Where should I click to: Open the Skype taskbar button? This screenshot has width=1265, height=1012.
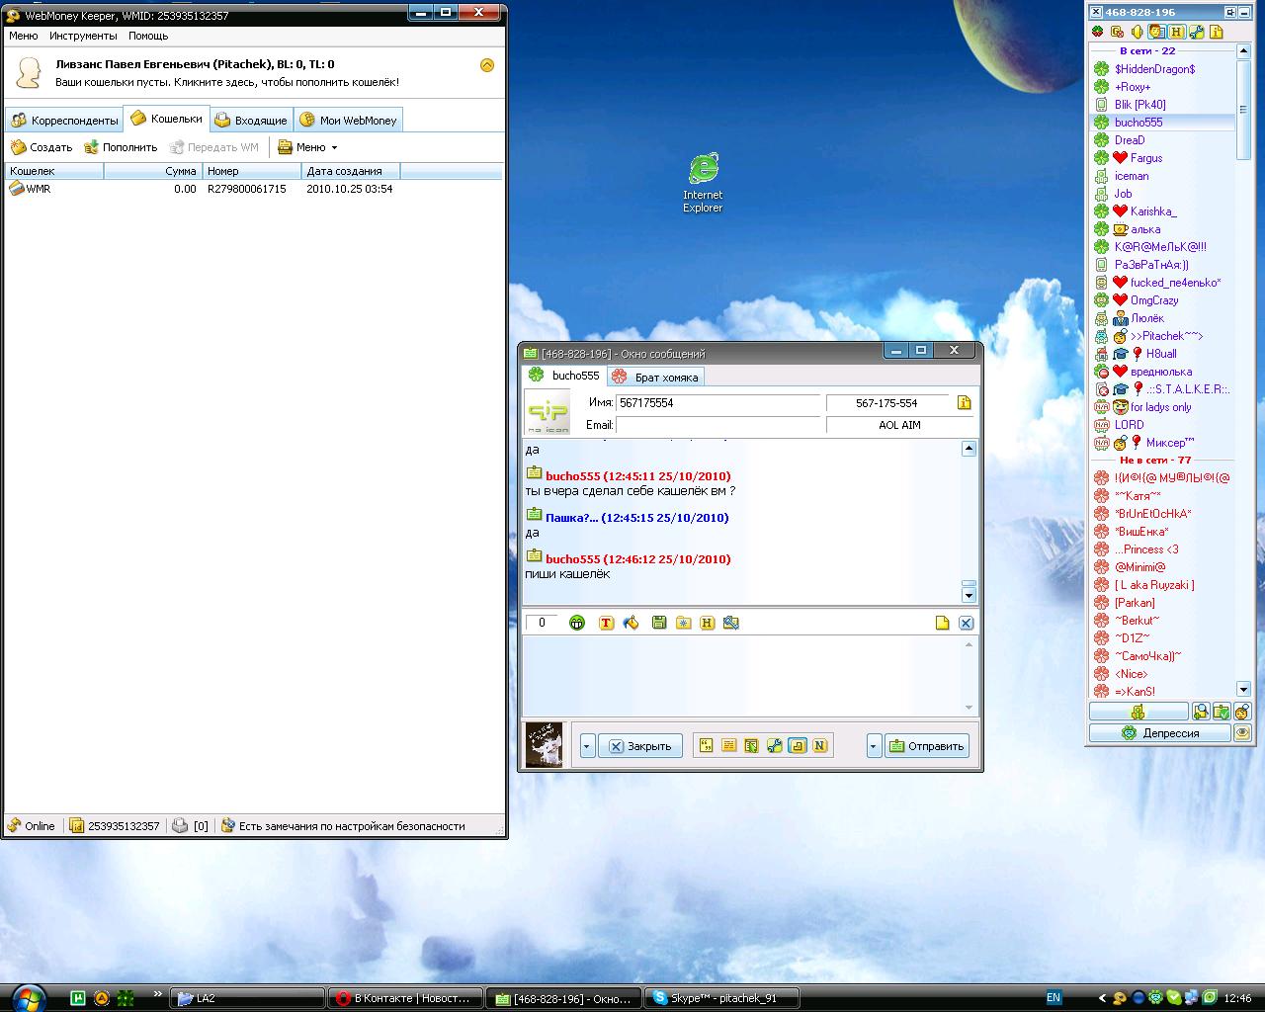coord(721,998)
